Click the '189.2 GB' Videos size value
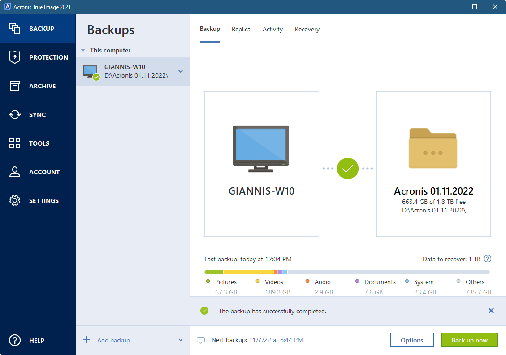Image resolution: width=506 pixels, height=355 pixels. click(277, 292)
